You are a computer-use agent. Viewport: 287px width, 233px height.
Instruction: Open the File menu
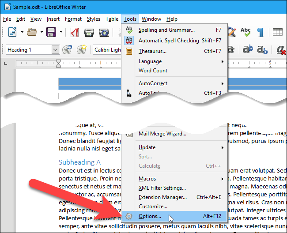tap(7, 19)
